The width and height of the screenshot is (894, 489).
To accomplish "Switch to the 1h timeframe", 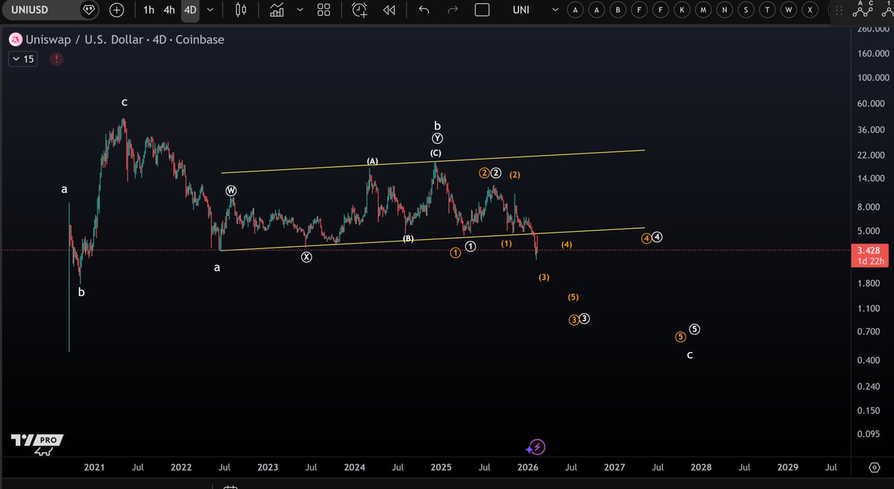I will pyautogui.click(x=149, y=10).
